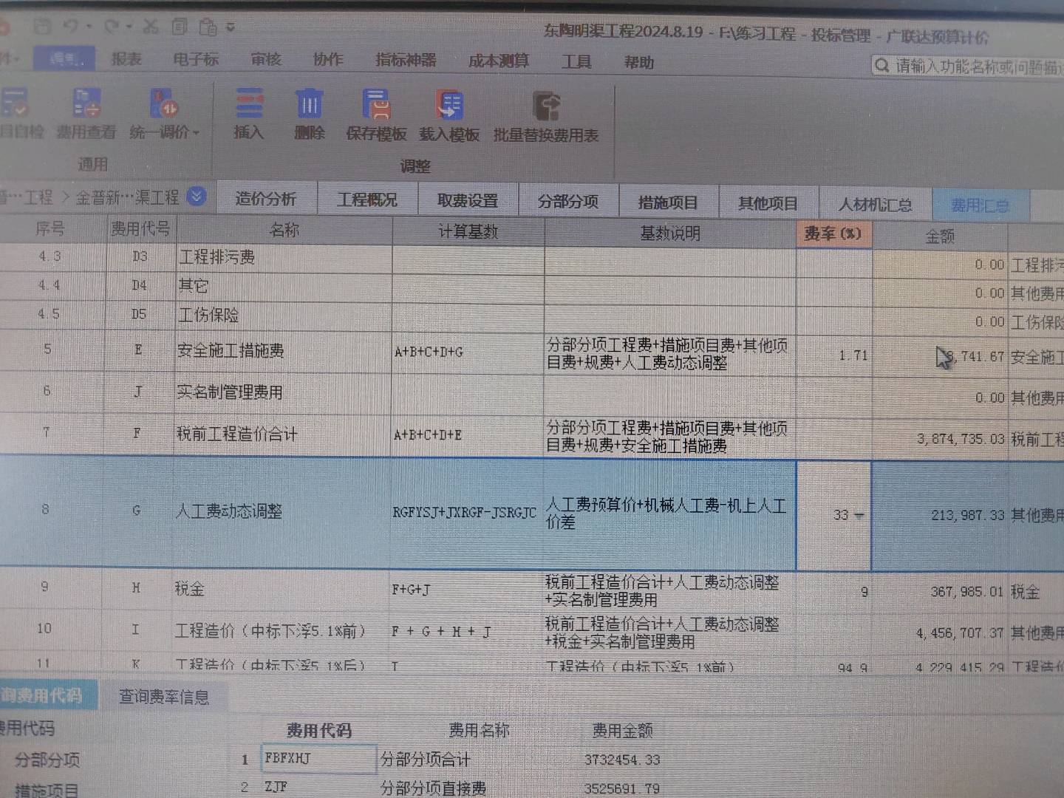This screenshot has width=1064, height=798.
Task: Click the 分部分项合计 fee name cell
Action: pyautogui.click(x=425, y=760)
